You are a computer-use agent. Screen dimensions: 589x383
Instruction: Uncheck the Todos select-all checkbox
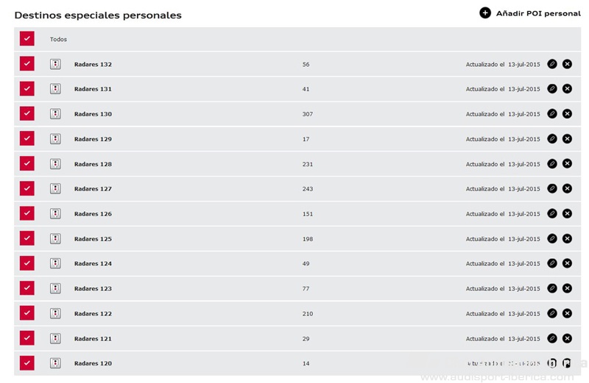[x=27, y=38]
